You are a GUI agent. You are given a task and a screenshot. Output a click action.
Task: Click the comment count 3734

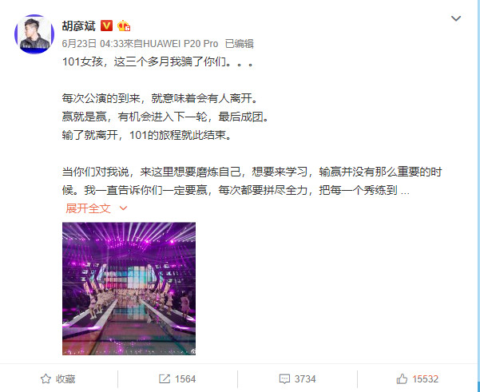point(305,379)
